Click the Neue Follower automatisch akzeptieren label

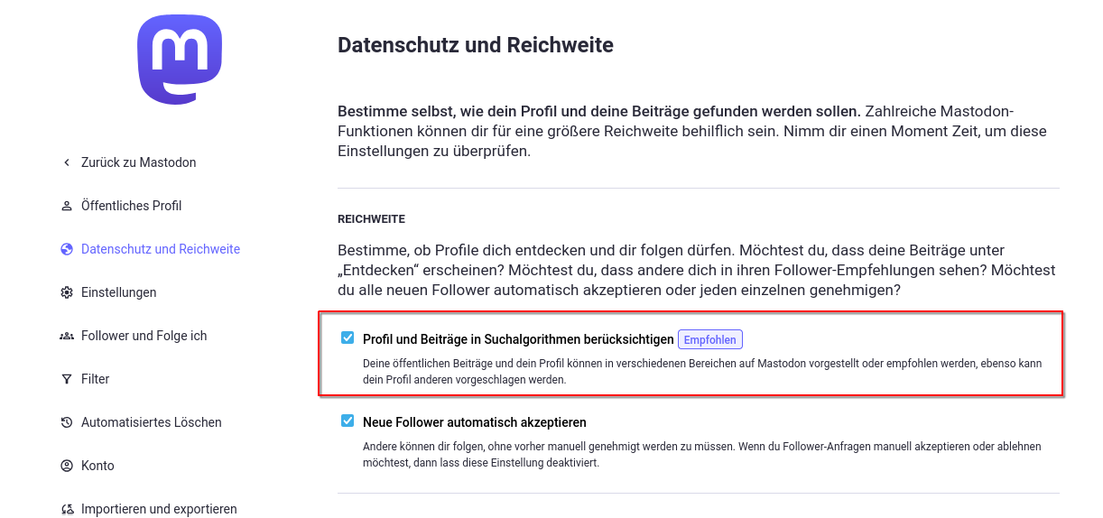click(474, 421)
